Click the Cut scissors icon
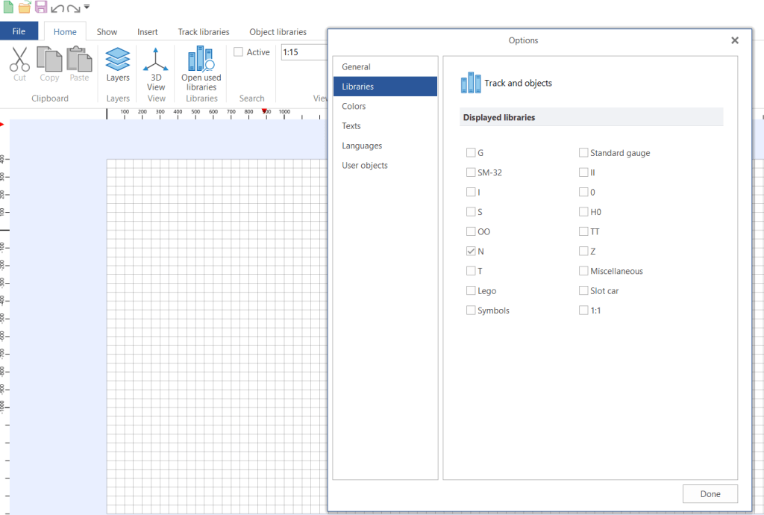 click(x=19, y=60)
